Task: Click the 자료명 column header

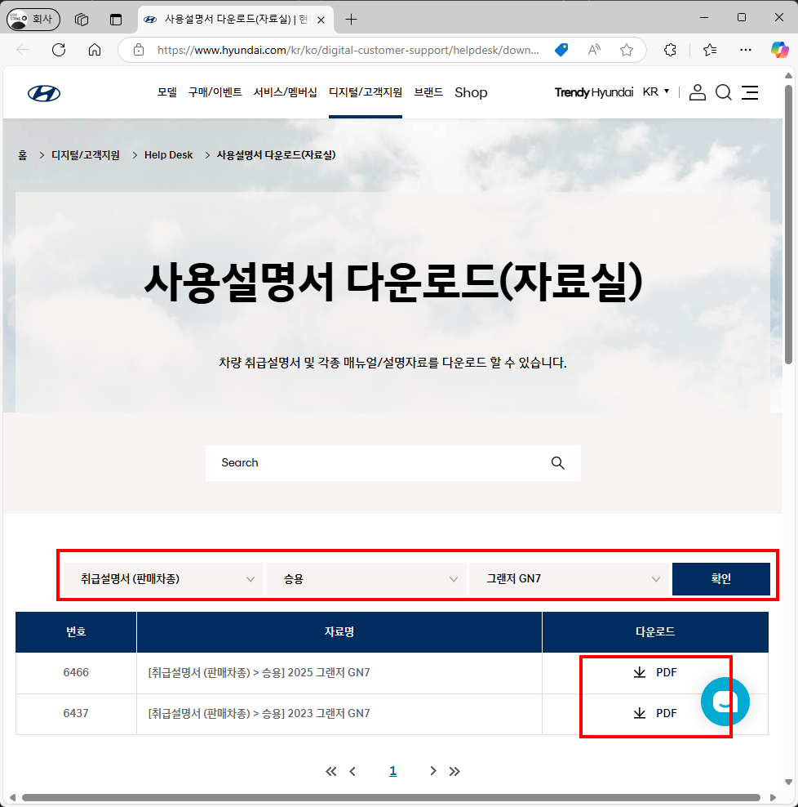Action: (x=339, y=632)
